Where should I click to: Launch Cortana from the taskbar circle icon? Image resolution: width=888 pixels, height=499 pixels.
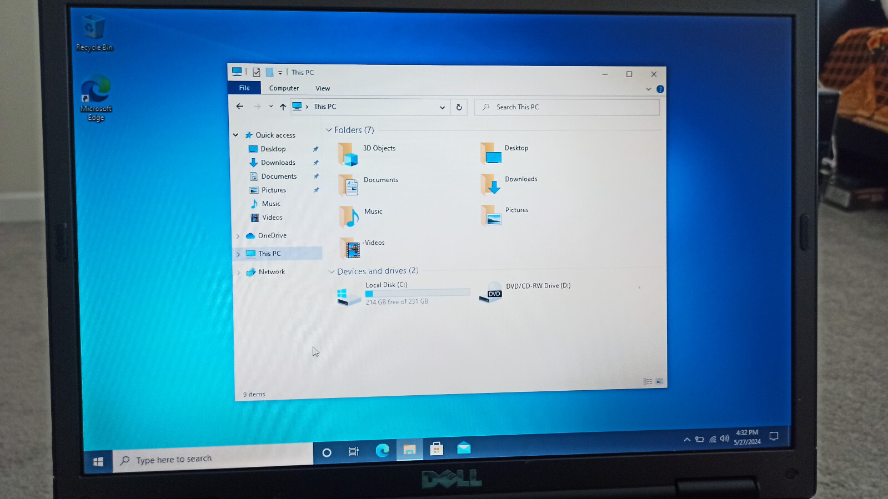[327, 452]
